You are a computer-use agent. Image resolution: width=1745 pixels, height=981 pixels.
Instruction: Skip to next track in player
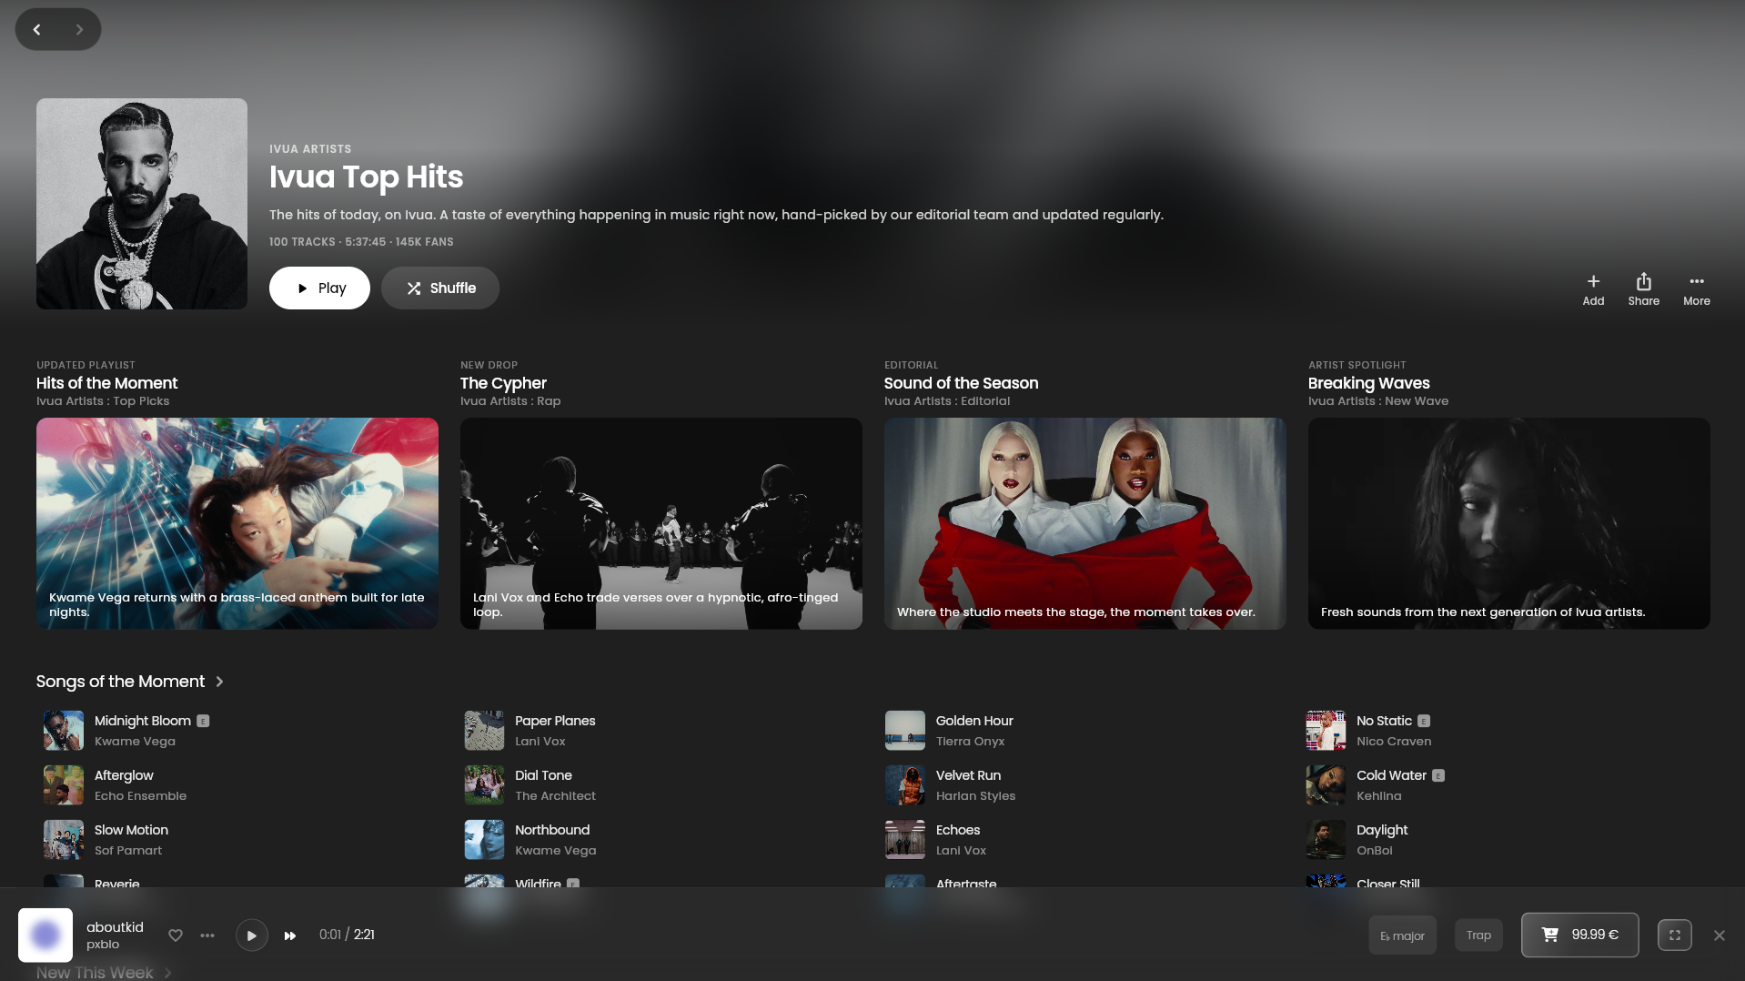[290, 935]
